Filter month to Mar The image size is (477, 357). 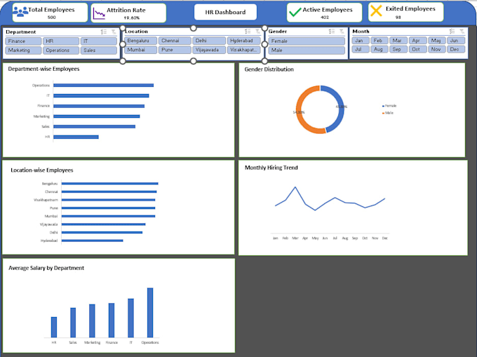398,41
